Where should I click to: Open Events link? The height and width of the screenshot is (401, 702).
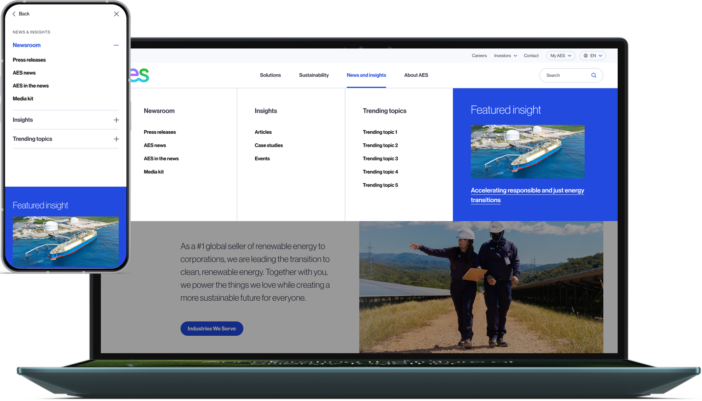262,159
